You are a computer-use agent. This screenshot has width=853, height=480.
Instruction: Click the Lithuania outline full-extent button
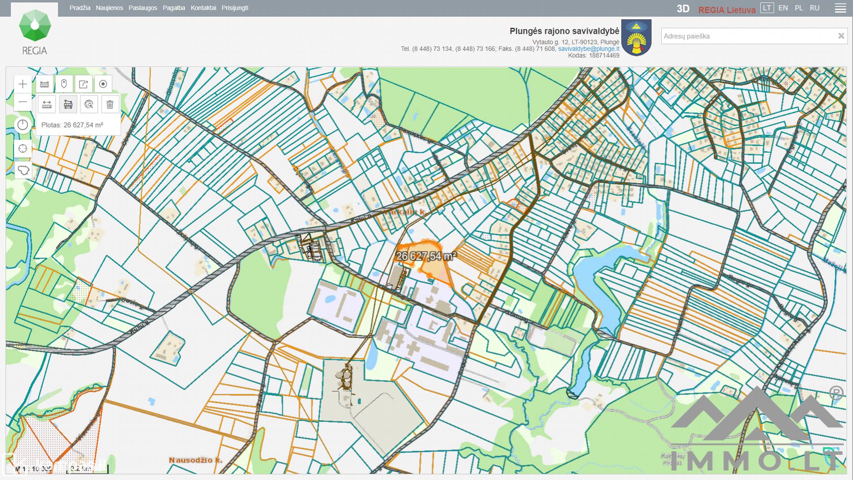click(23, 171)
